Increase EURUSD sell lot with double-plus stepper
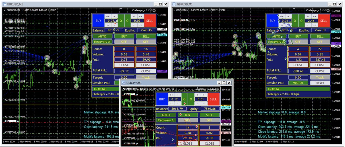The width and height of the screenshot is (345, 147). point(140,16)
